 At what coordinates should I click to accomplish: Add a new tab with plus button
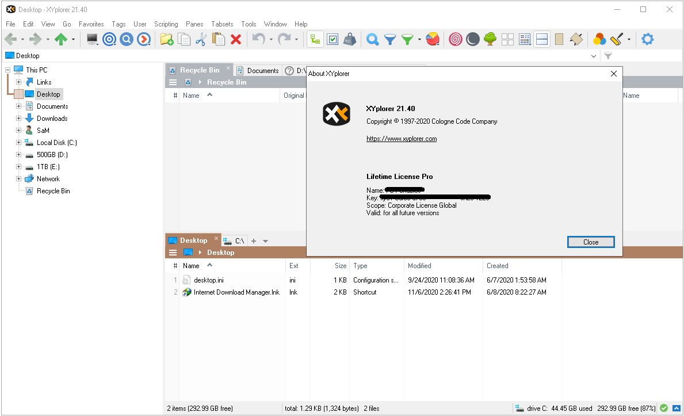pyautogui.click(x=254, y=241)
